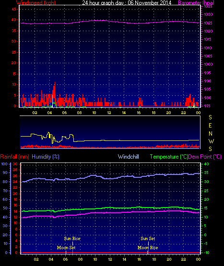This screenshot has height=266, width=224.
Task: Select 80 on the humidity axis
Action: (5, 182)
